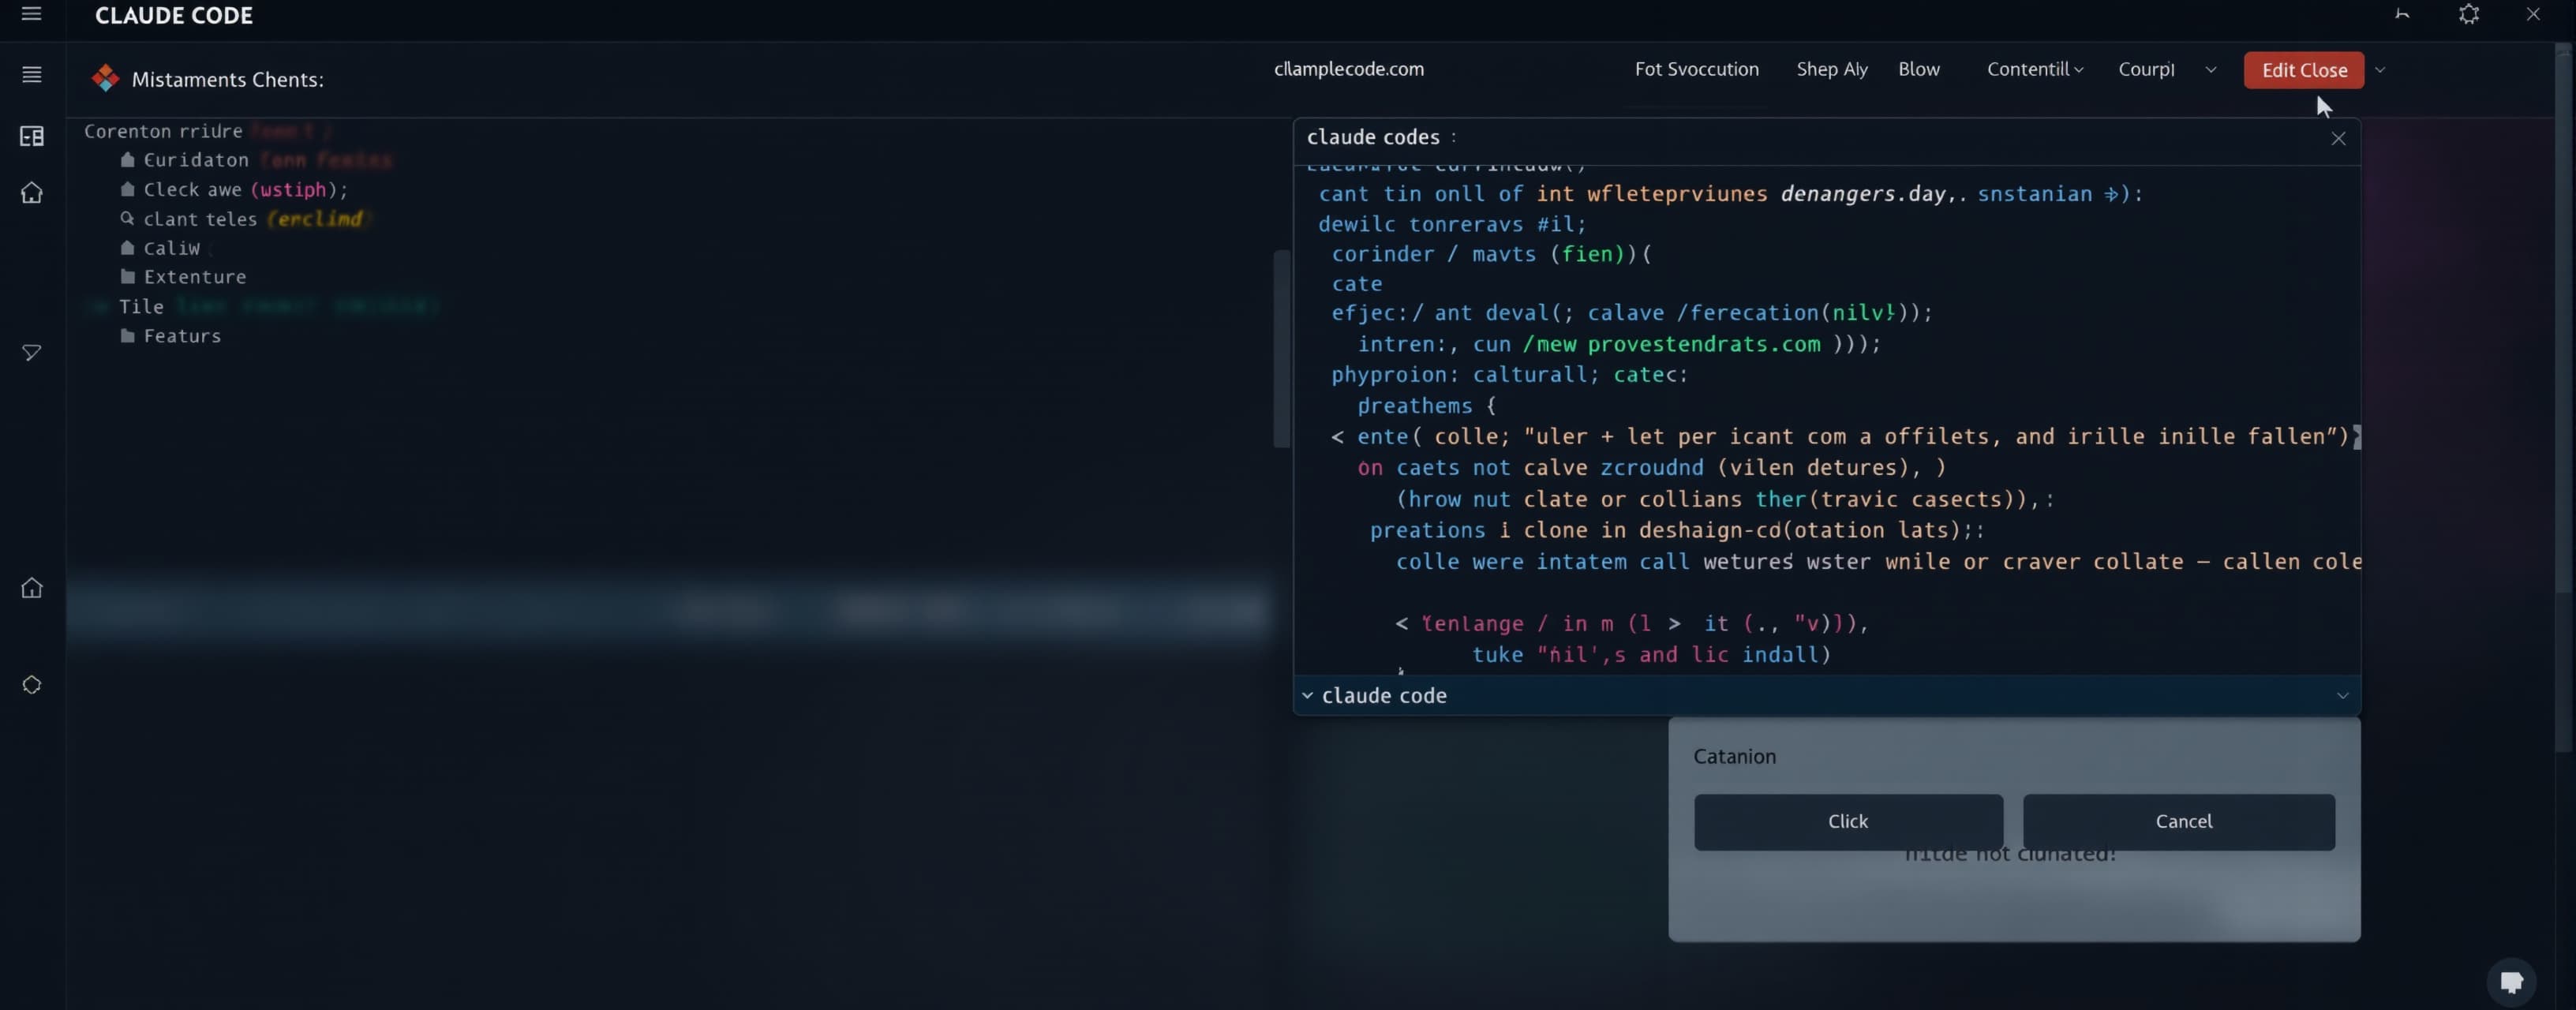Image resolution: width=2576 pixels, height=1010 pixels.
Task: Click the clamplecode.com address
Action: click(x=1348, y=69)
